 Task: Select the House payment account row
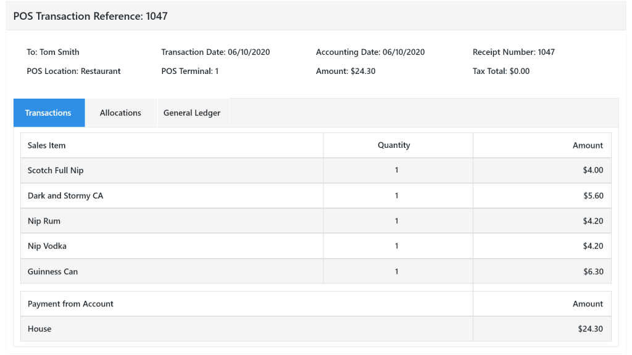(x=39, y=328)
